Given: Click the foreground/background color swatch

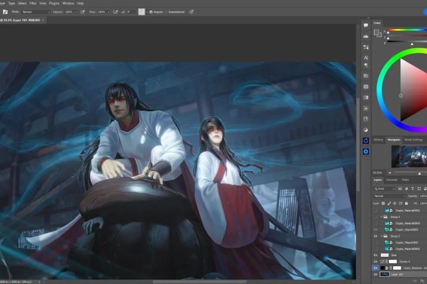Looking at the screenshot, I should point(377,33).
